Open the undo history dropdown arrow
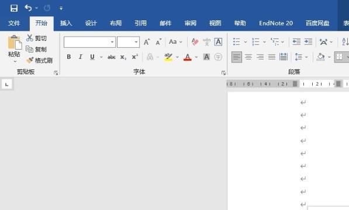The image size is (349, 210). coord(36,8)
